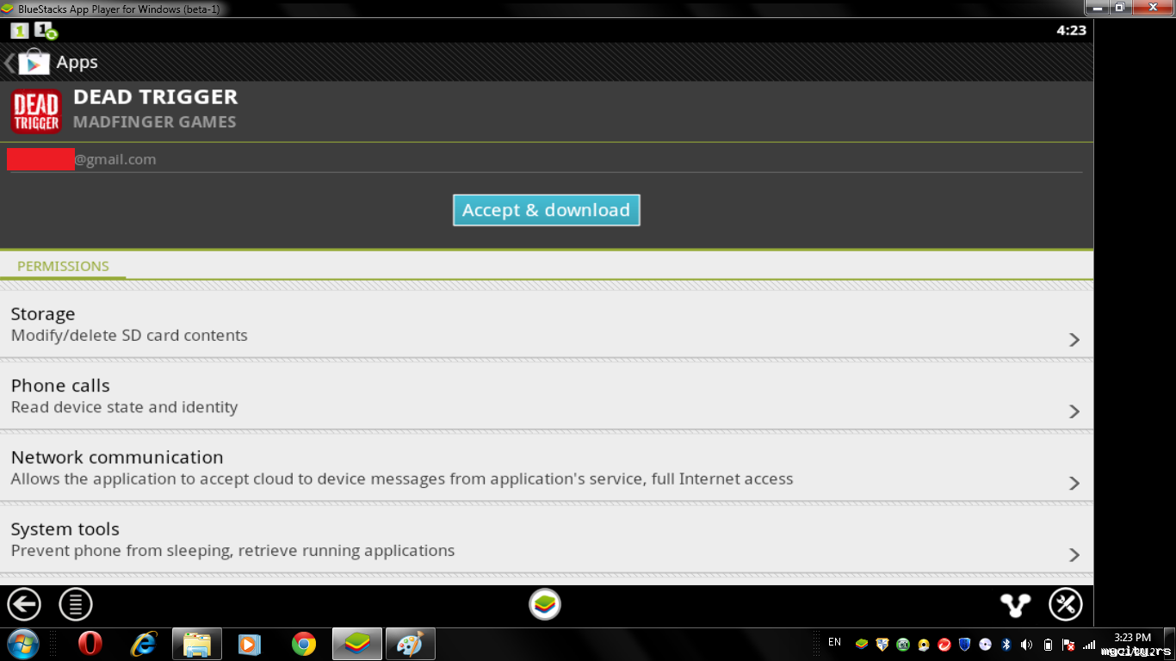The image size is (1176, 661).
Task: Click the Storage permission title
Action: 43,314
